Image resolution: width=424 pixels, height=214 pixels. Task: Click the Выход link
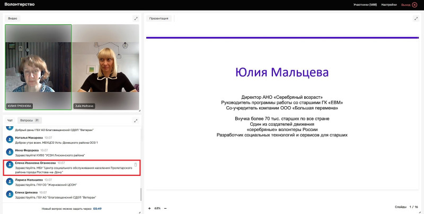(405, 5)
